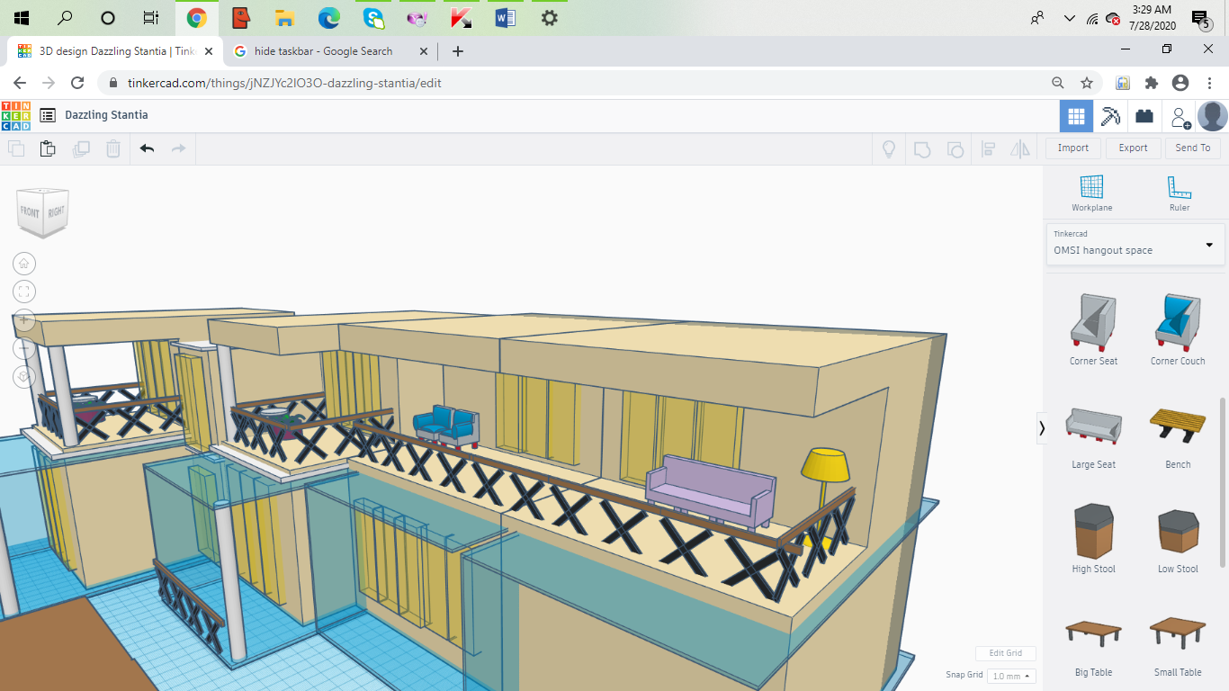Toggle orthographic perspective view

pyautogui.click(x=24, y=377)
